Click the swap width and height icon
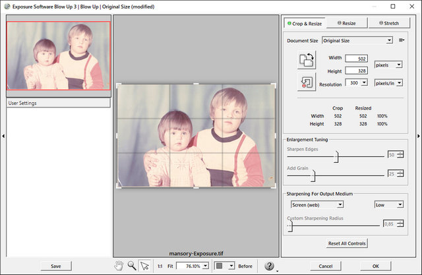This screenshot has height=275, width=422. click(307, 60)
